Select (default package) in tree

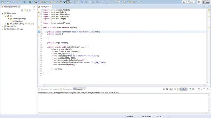(19, 19)
